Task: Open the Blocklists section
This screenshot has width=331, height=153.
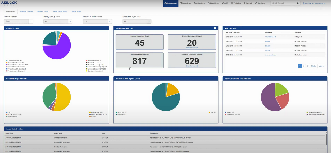Action: (213, 3)
